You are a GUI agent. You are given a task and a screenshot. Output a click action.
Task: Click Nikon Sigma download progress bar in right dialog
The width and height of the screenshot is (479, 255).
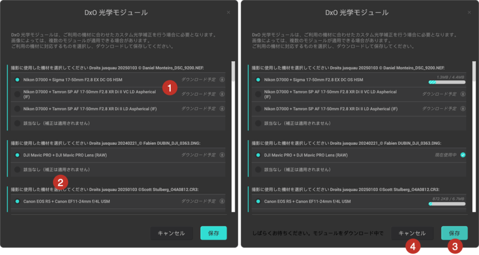pyautogui.click(x=447, y=82)
